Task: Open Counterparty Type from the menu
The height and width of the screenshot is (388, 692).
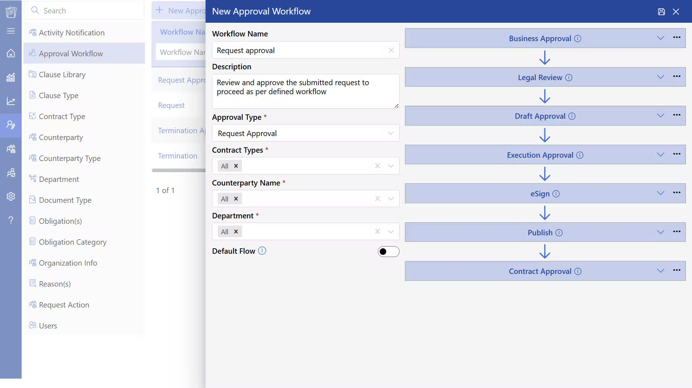Action: pos(69,158)
